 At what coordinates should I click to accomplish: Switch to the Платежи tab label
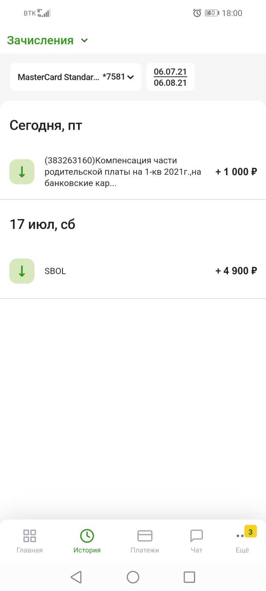click(145, 550)
